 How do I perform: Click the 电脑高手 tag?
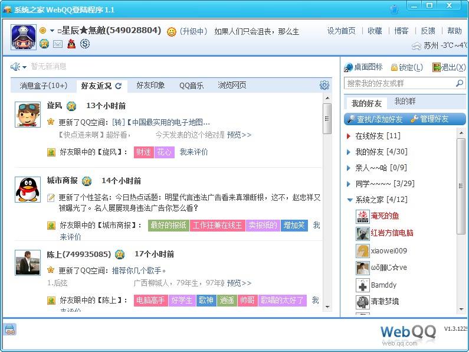(151, 300)
